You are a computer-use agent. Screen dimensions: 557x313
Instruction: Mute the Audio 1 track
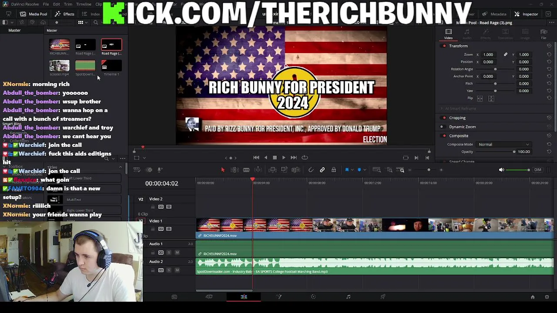click(x=177, y=253)
